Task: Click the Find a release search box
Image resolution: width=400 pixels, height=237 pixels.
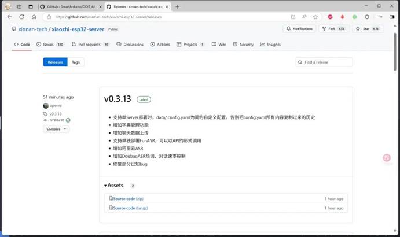Action: [x=324, y=62]
